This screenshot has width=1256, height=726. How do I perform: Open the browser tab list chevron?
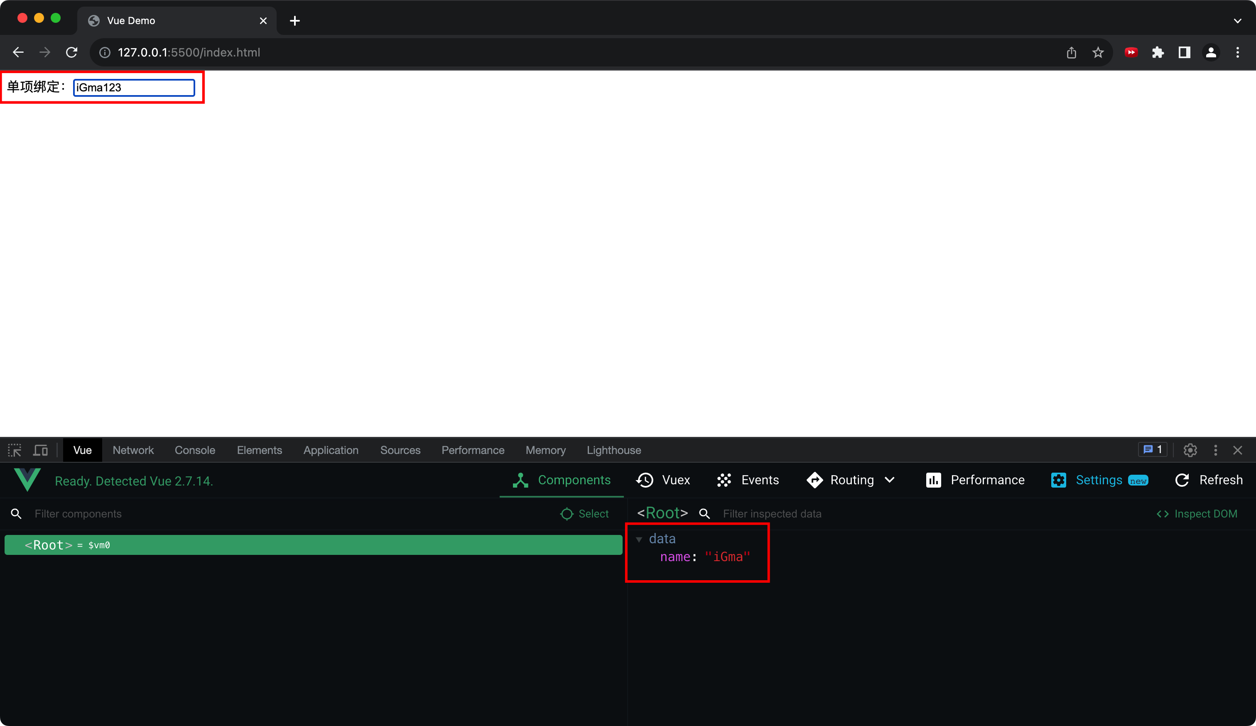point(1238,20)
